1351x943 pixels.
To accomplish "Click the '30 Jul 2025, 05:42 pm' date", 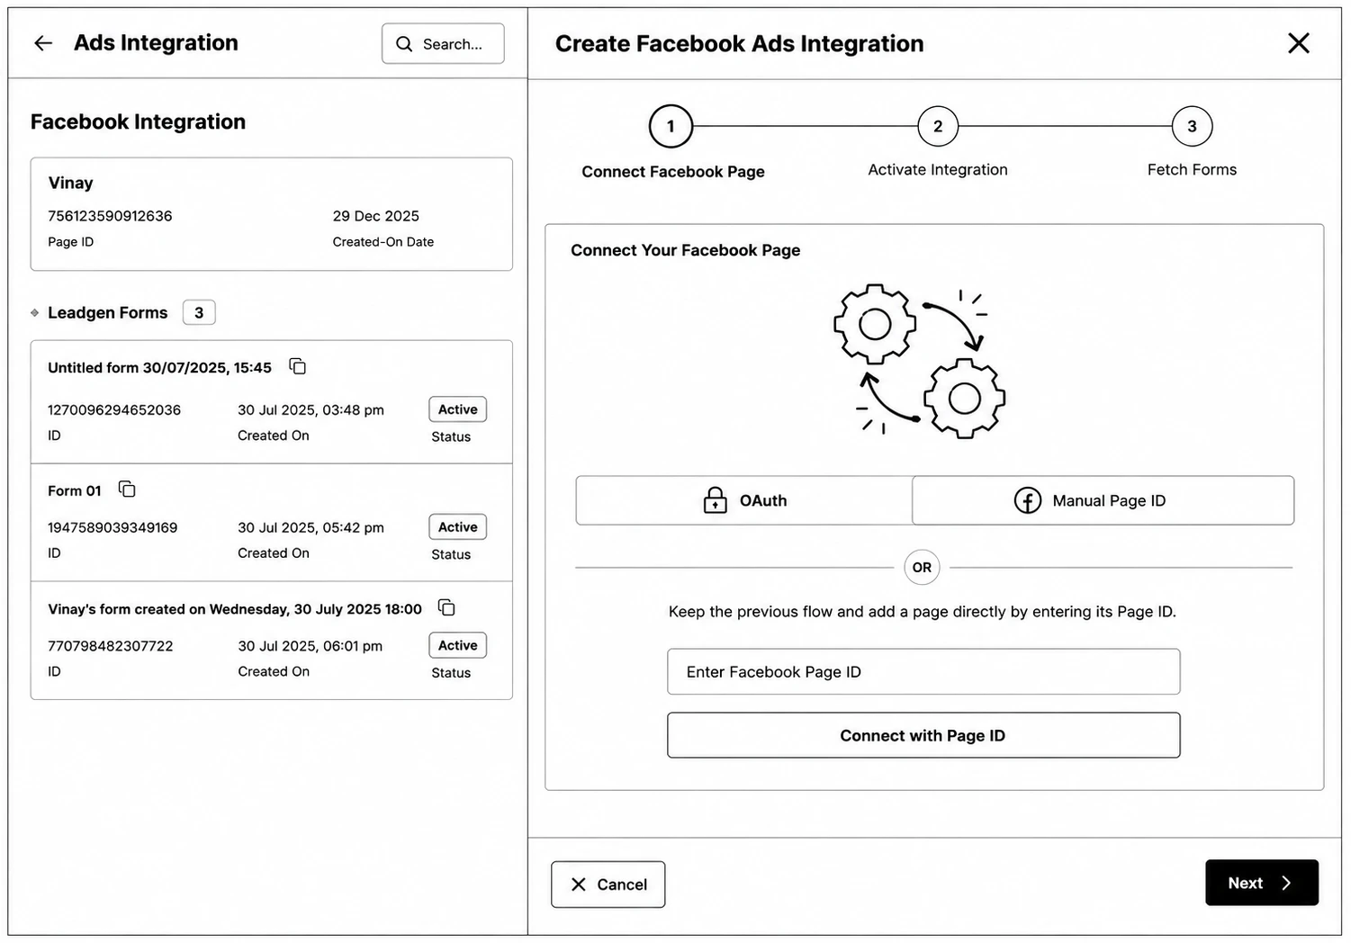I will (311, 527).
